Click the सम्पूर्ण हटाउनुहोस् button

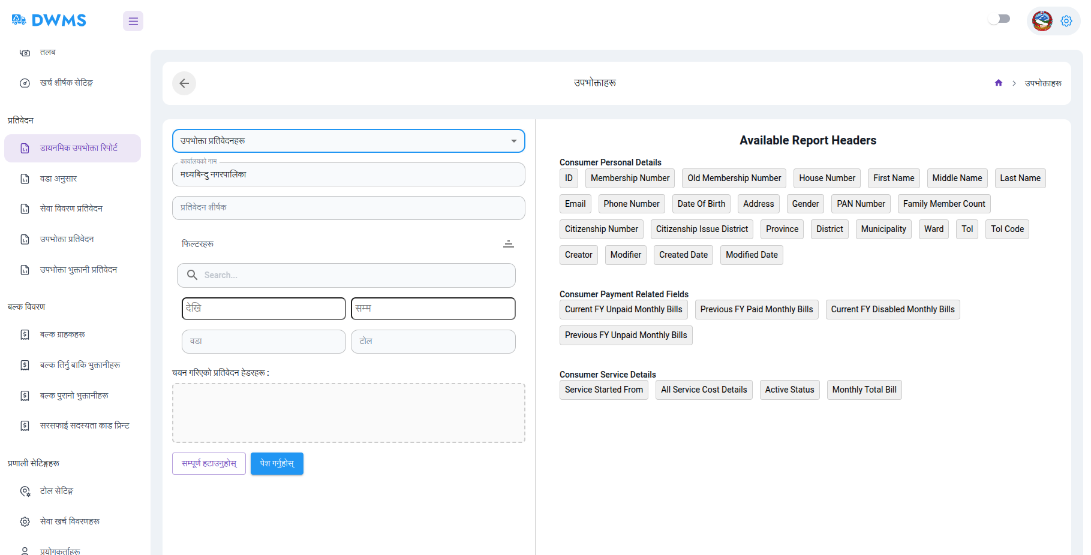tap(209, 464)
